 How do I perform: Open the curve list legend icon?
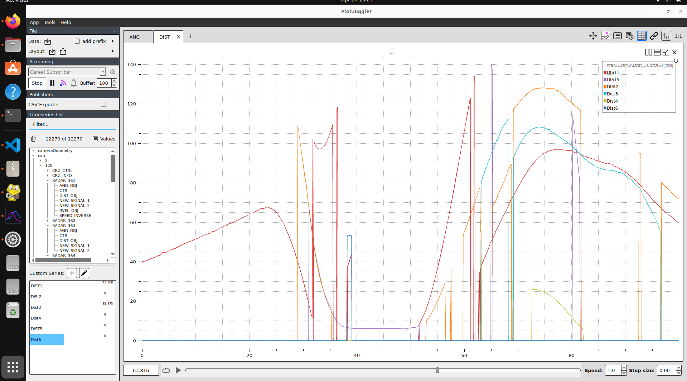pos(617,36)
